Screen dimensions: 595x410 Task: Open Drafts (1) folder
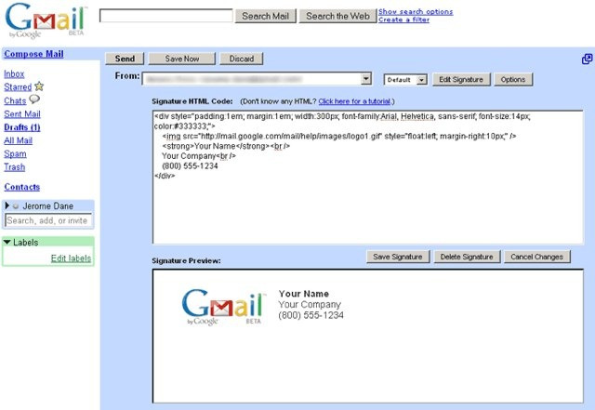pos(22,127)
